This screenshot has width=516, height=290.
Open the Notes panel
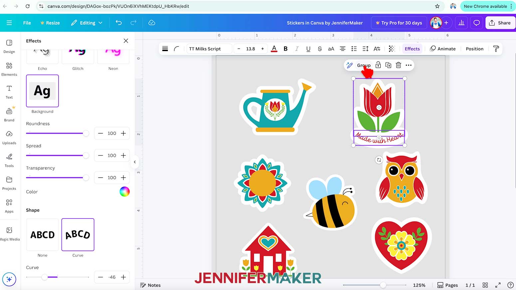click(x=150, y=285)
